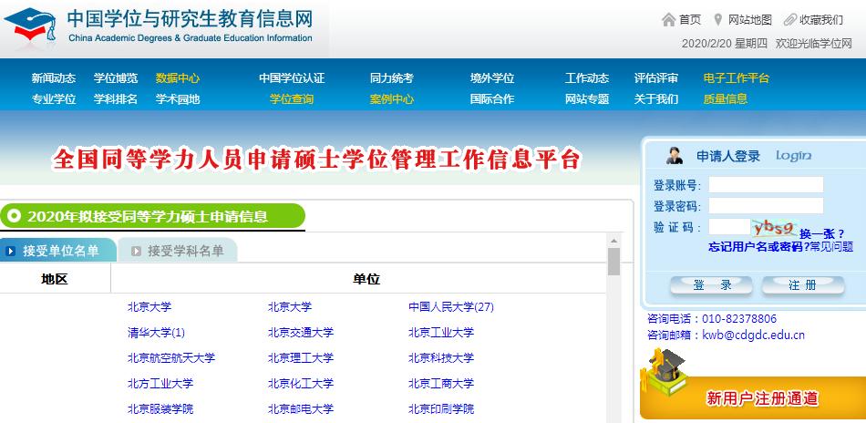Open 学位博览 menu item

(x=116, y=78)
